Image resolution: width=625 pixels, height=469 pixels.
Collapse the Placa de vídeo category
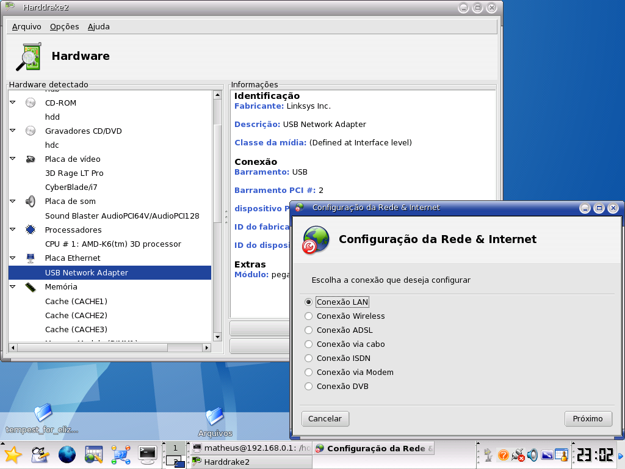(13, 159)
